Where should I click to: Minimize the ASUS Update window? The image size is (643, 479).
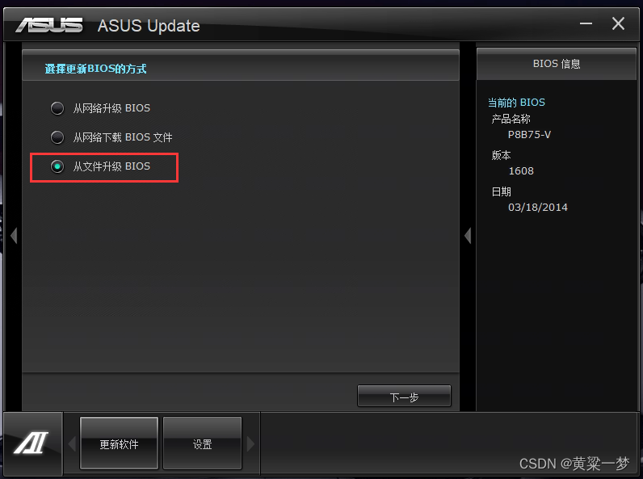(586, 23)
